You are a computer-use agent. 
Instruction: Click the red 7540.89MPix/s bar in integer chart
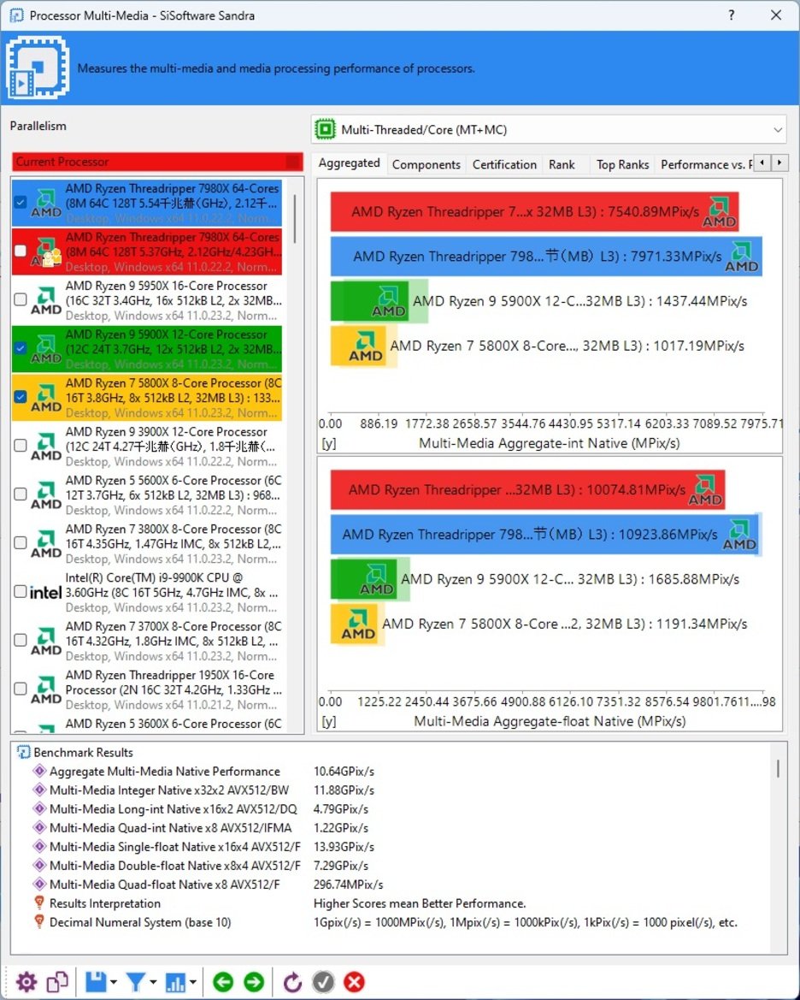[x=534, y=212]
